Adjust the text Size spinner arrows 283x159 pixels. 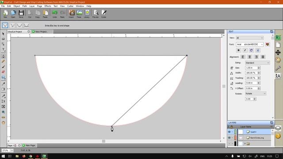click(259, 68)
